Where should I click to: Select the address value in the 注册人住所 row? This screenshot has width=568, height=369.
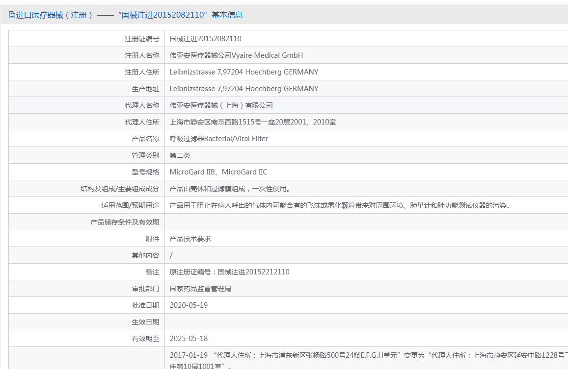(x=244, y=72)
